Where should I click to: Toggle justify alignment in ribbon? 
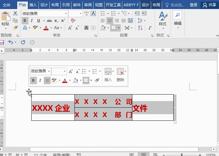point(124,21)
